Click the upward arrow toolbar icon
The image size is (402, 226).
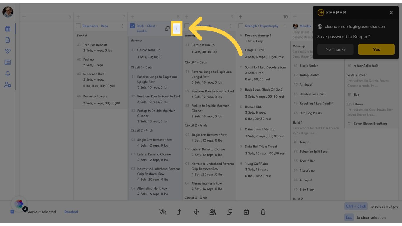pyautogui.click(x=179, y=212)
